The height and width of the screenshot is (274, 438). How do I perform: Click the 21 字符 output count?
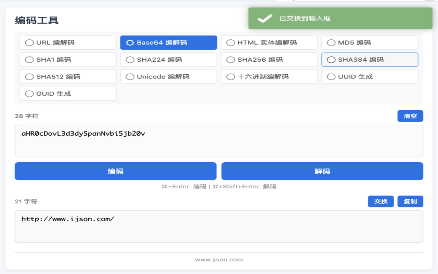[26, 201]
